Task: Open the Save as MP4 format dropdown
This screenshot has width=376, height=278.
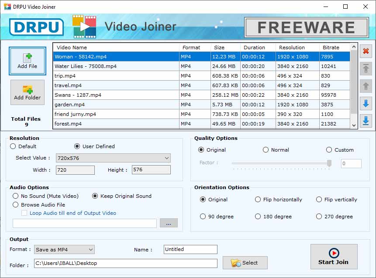Action: point(64,249)
